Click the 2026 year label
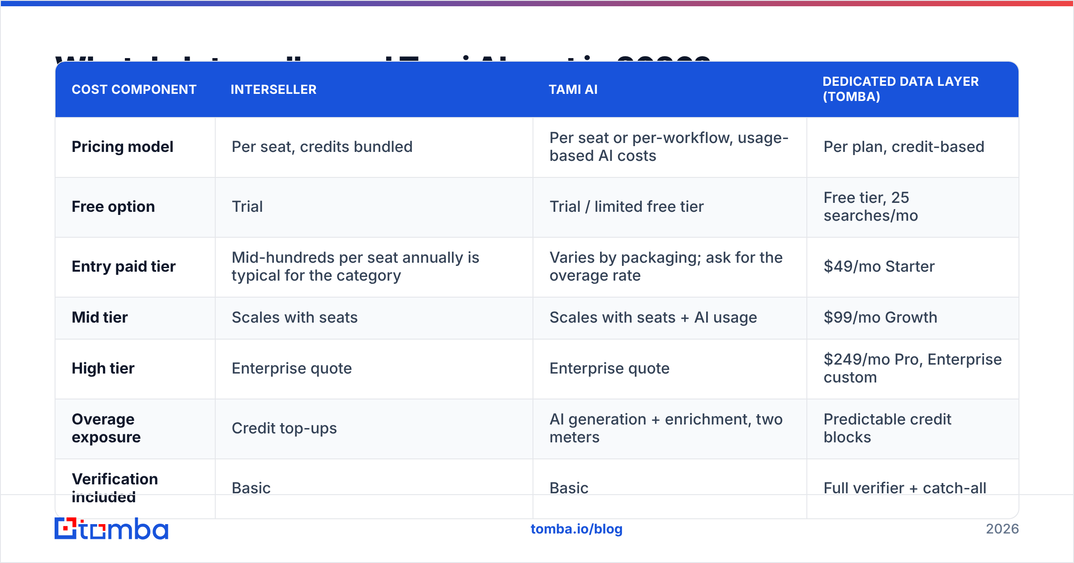The width and height of the screenshot is (1074, 563). pyautogui.click(x=1002, y=529)
